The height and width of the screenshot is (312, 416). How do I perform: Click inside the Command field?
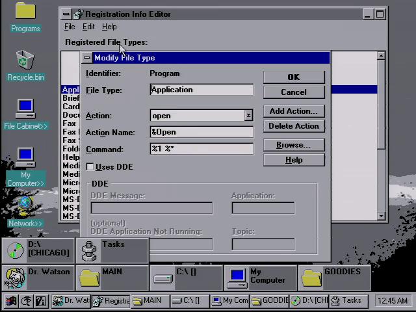(x=201, y=149)
